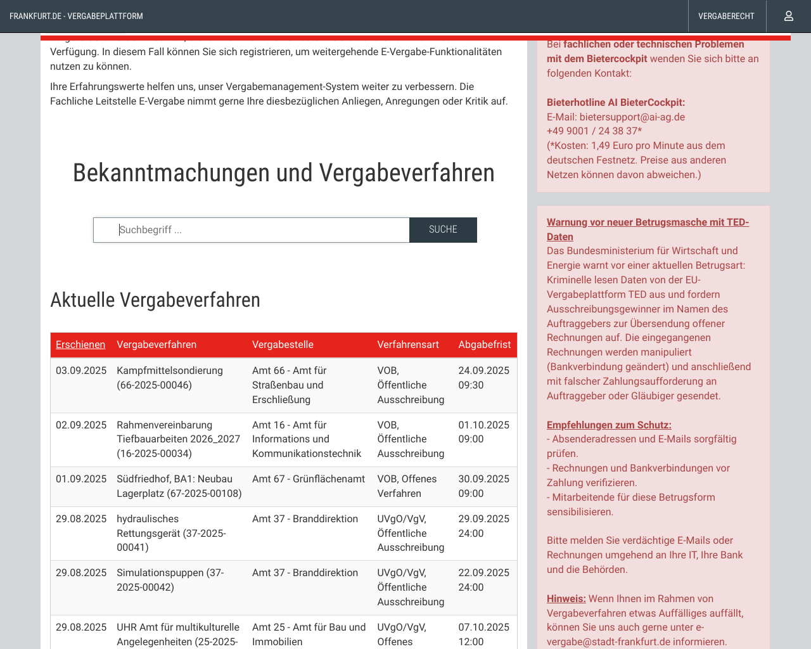The width and height of the screenshot is (811, 649).
Task: Select the Verfahrensart column header
Action: coord(408,345)
